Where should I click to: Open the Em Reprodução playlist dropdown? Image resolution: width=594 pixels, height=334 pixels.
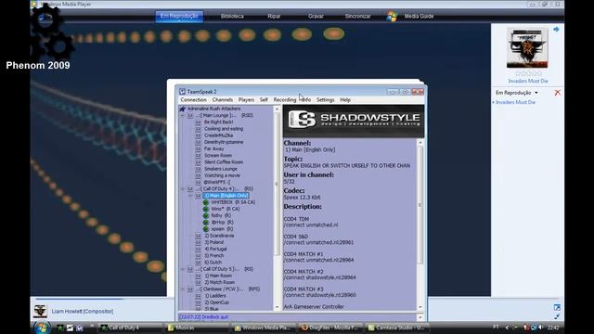tap(536, 93)
